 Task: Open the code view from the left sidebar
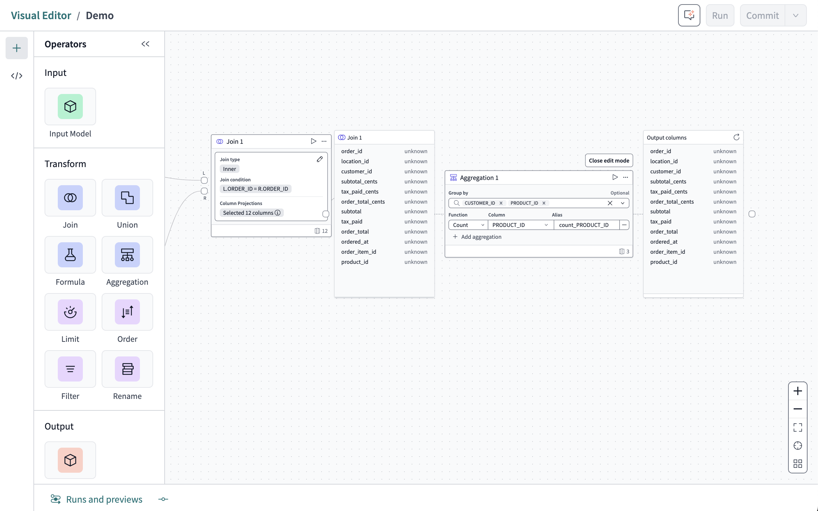pyautogui.click(x=16, y=76)
